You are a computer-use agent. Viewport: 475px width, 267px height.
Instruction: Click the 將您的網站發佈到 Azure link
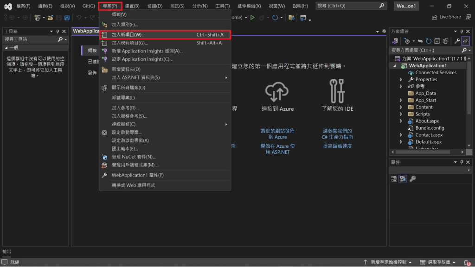click(277, 134)
